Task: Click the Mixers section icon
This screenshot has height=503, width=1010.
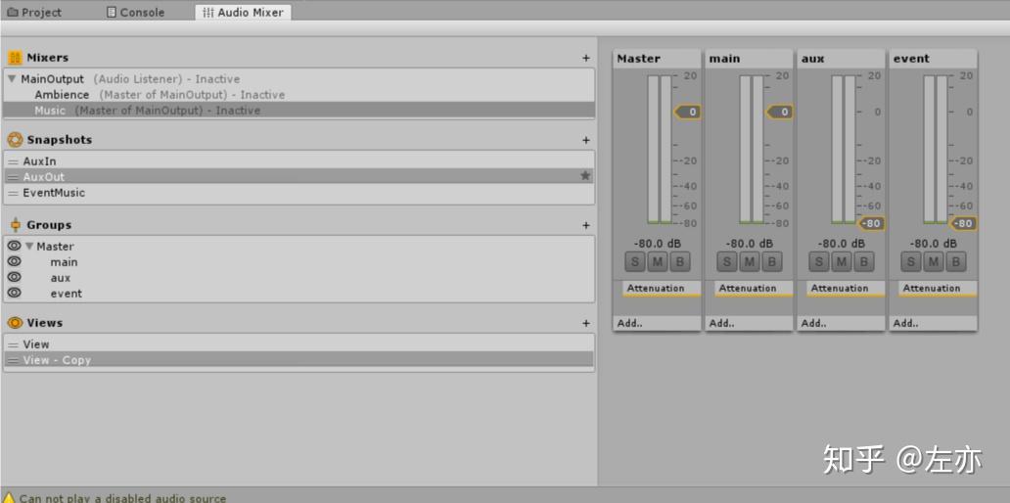Action: 16,58
